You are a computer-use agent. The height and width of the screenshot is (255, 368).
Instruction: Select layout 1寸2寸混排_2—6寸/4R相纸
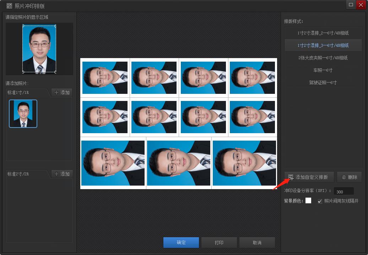coord(323,33)
